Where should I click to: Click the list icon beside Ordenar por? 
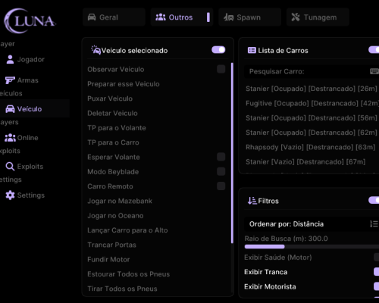coord(374,224)
